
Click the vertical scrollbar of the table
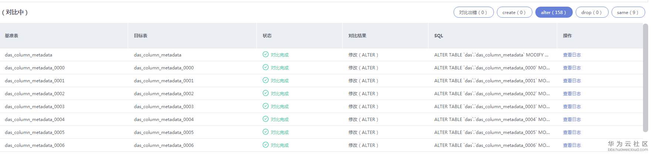click(646, 77)
